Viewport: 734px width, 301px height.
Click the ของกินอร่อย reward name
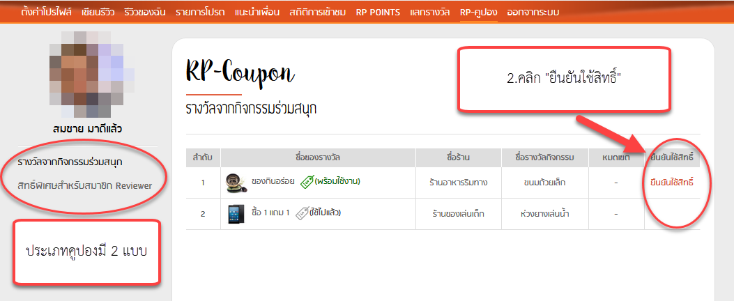273,180
